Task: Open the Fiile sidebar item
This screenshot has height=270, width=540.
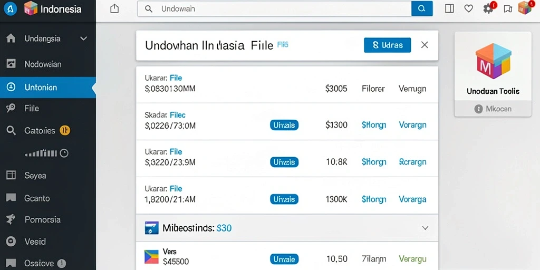Action: (x=32, y=109)
